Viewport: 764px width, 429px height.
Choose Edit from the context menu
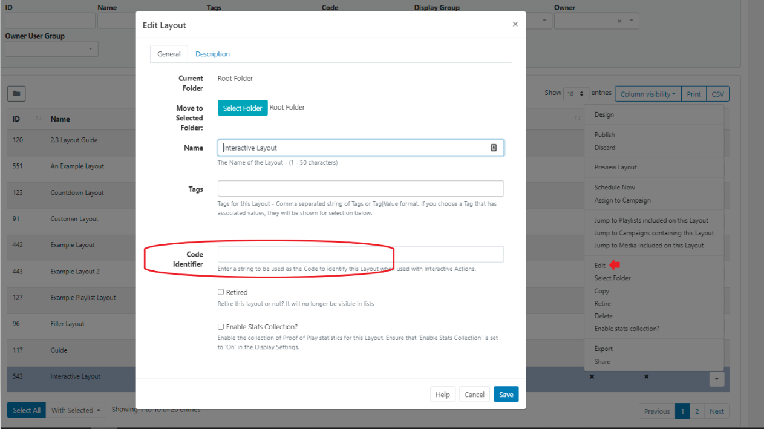coord(599,265)
